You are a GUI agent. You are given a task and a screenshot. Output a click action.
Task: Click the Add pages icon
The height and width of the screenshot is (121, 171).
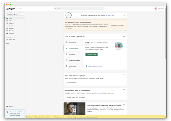click(x=67, y=54)
